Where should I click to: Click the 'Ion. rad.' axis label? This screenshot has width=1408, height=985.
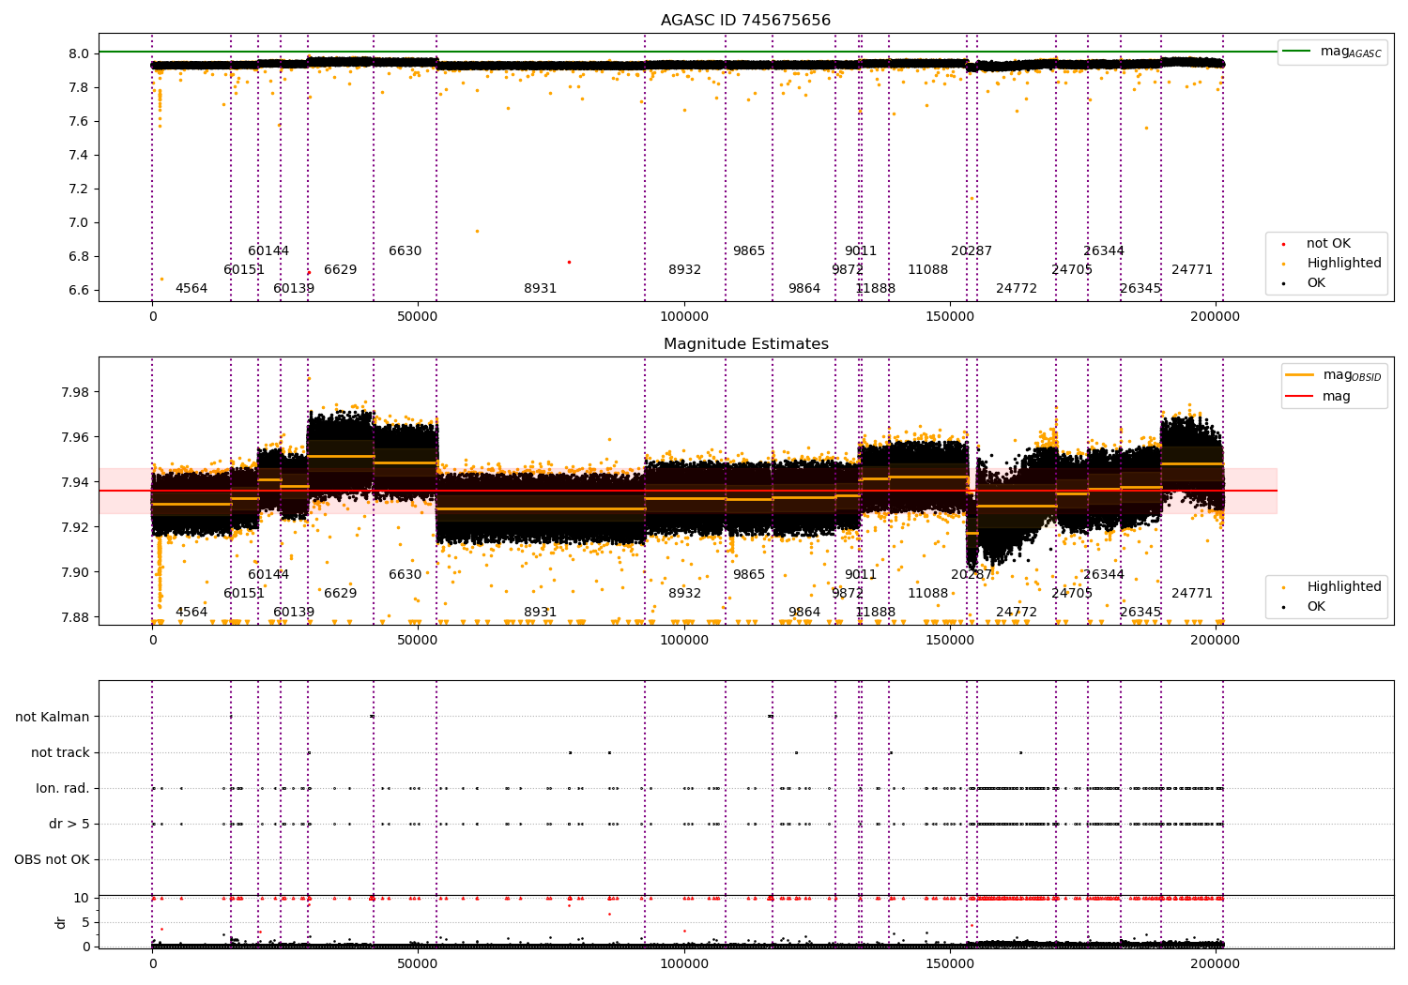(x=63, y=789)
